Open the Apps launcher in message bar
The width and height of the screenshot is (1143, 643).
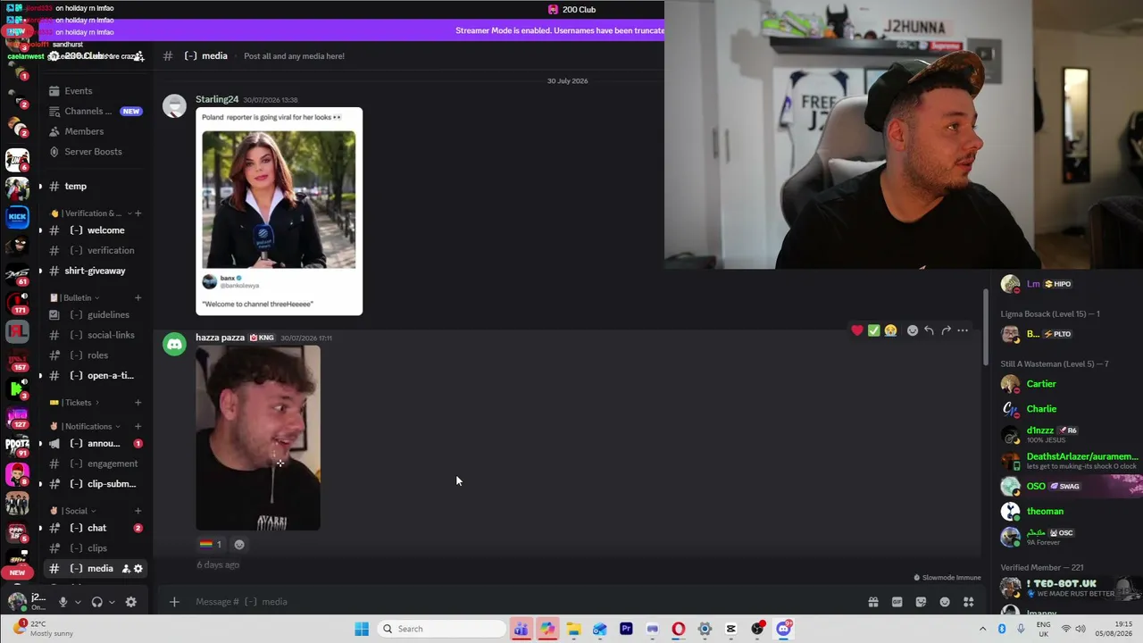click(968, 602)
